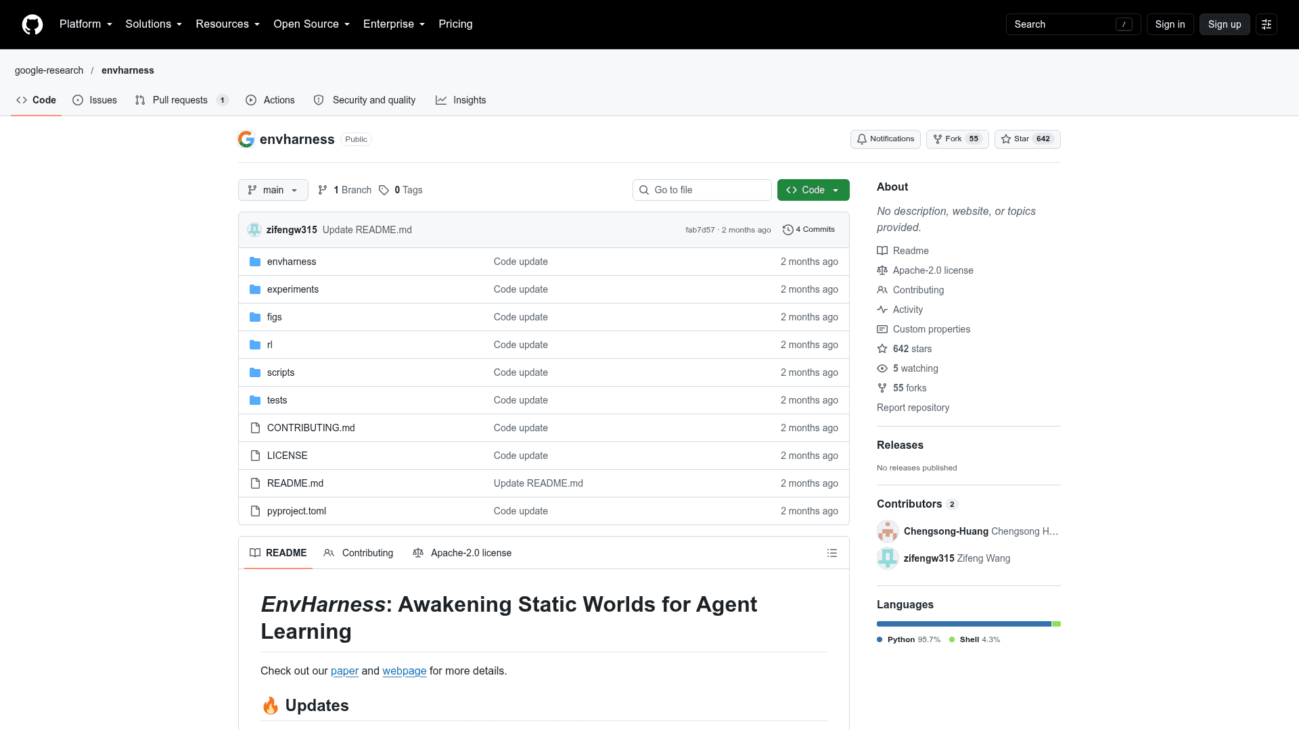The width and height of the screenshot is (1299, 730).
Task: Focus the top Search field
Action: (1074, 24)
